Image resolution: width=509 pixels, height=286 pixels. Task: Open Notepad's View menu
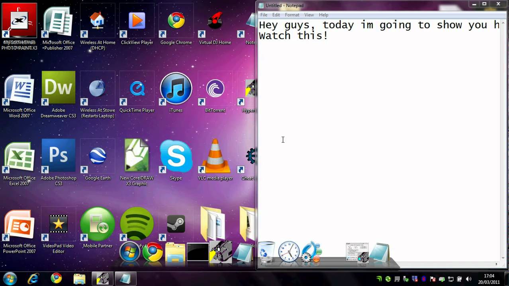[x=309, y=15]
